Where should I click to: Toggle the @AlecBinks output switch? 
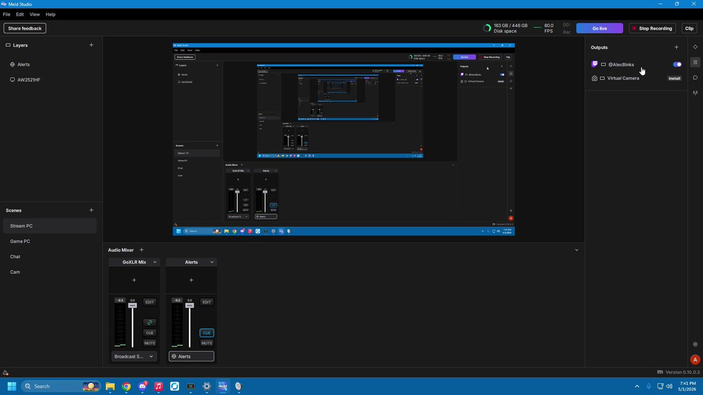click(x=677, y=64)
